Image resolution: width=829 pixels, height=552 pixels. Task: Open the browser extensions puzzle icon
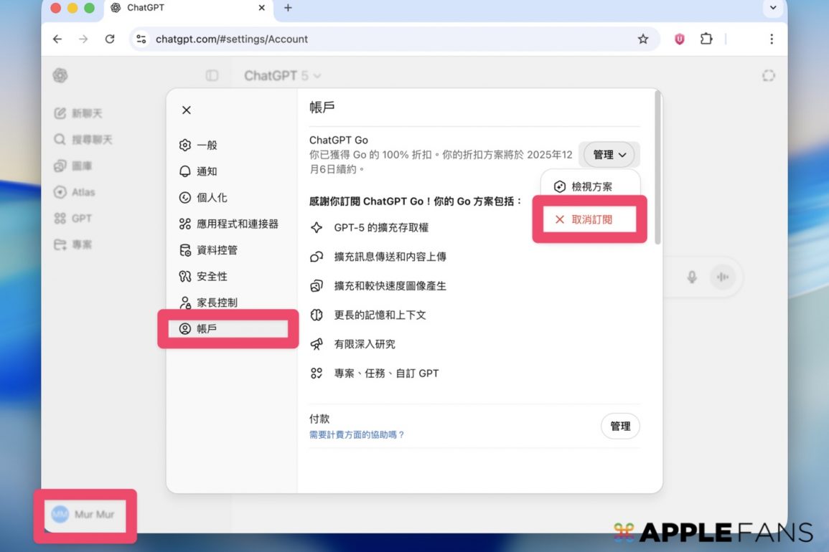706,39
